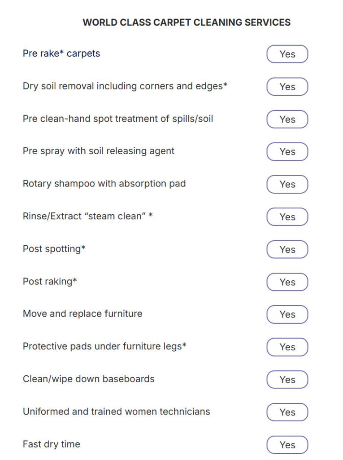The height and width of the screenshot is (460, 343).
Task: Click Yes for Move and replace furniture
Action: [x=287, y=314]
